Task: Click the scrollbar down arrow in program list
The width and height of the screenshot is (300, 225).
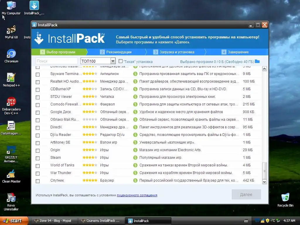Action: coord(265,182)
